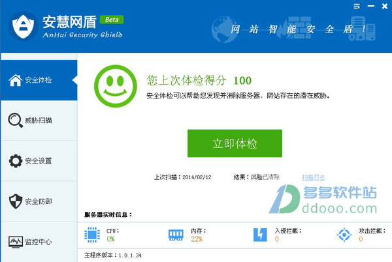Open the 监控中心 sidebar tab
The width and height of the screenshot is (392, 262).
click(x=39, y=242)
